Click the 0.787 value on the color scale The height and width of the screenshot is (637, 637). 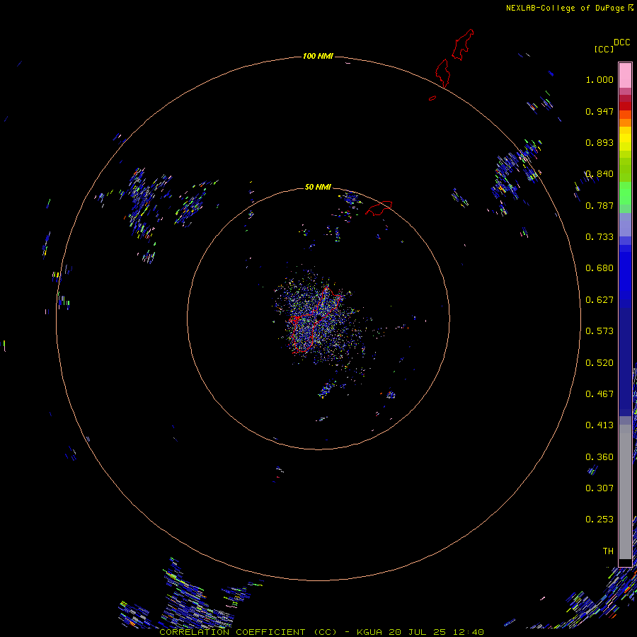coord(599,205)
